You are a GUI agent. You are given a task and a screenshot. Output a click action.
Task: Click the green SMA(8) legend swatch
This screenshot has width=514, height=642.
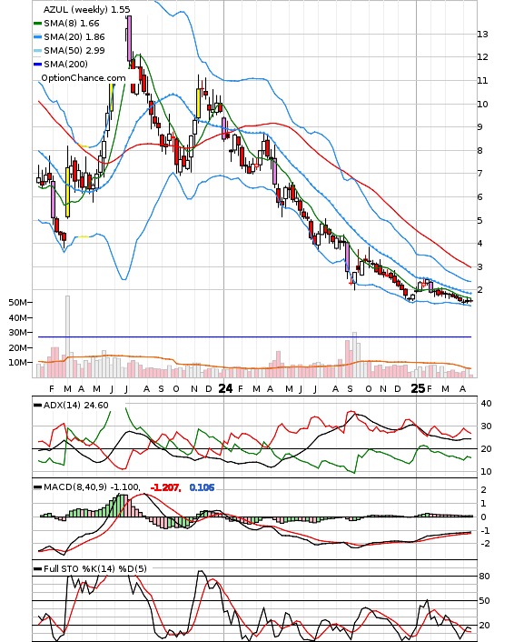click(x=37, y=24)
